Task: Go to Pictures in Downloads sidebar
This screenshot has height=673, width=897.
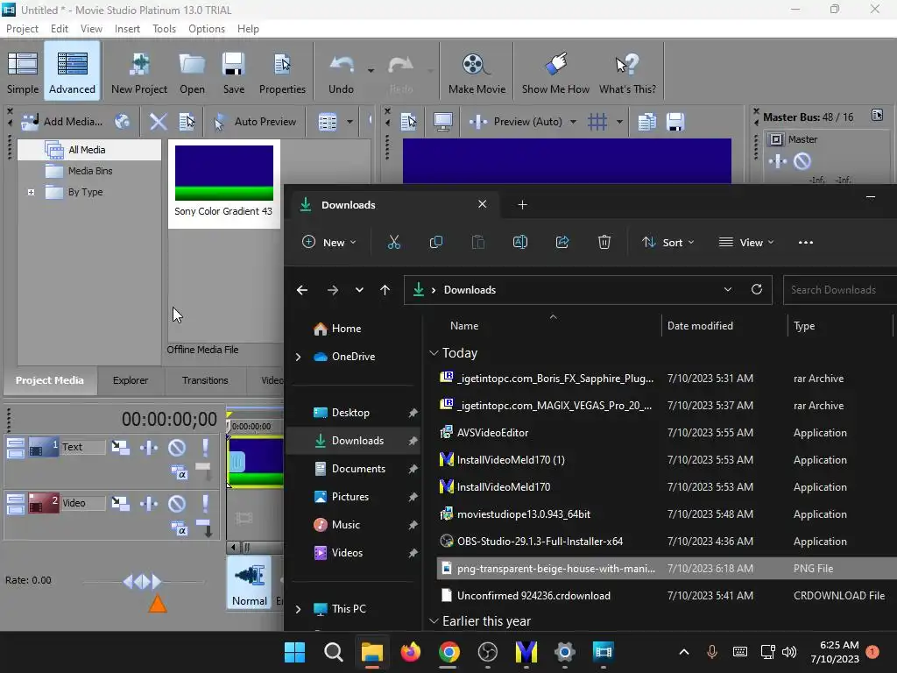Action: 350,497
